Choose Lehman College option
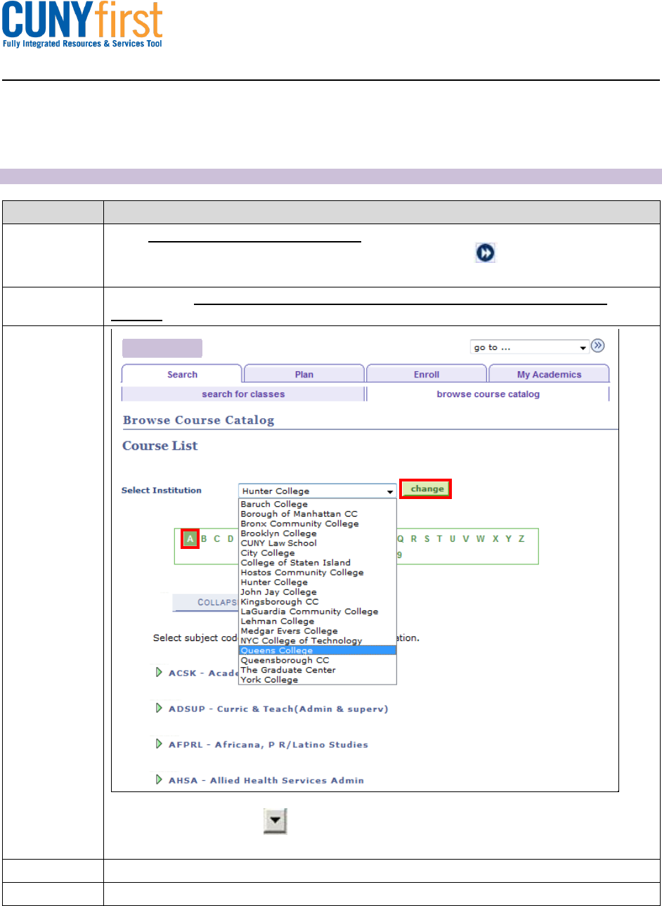Viewport: 662px width, 906px height. (318, 621)
